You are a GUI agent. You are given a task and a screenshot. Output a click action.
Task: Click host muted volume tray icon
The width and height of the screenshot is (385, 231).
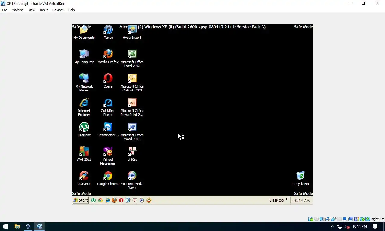347,226
